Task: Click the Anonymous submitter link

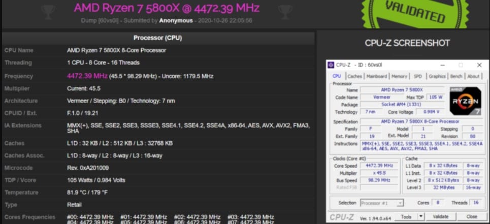Action: (x=176, y=21)
